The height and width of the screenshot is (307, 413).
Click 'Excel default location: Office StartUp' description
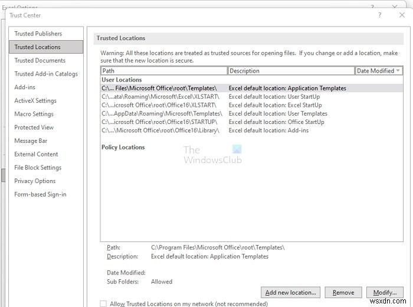point(276,122)
